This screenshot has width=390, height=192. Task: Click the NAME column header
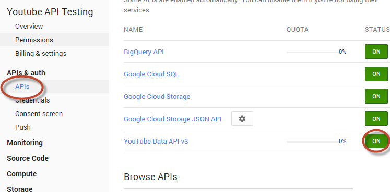click(133, 30)
